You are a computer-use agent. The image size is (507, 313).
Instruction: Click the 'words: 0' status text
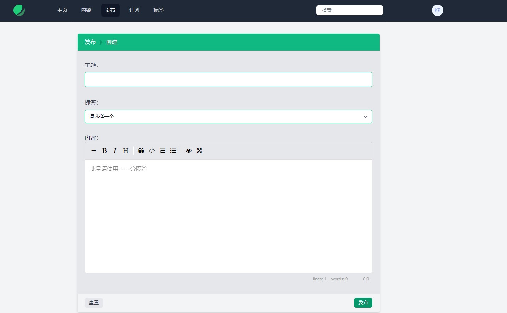[339, 279]
